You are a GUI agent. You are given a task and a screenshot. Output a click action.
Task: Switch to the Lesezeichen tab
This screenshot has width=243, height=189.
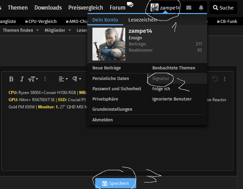142,20
